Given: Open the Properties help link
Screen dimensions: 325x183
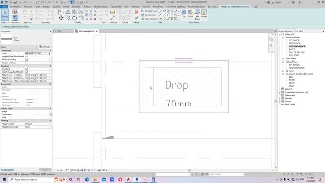Looking at the screenshot, I should point(7,170).
